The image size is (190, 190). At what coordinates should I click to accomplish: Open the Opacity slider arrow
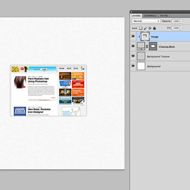pyautogui.click(x=181, y=21)
